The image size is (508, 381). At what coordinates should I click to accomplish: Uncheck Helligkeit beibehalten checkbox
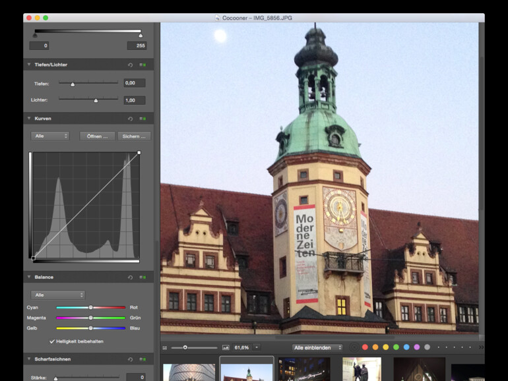click(x=52, y=341)
